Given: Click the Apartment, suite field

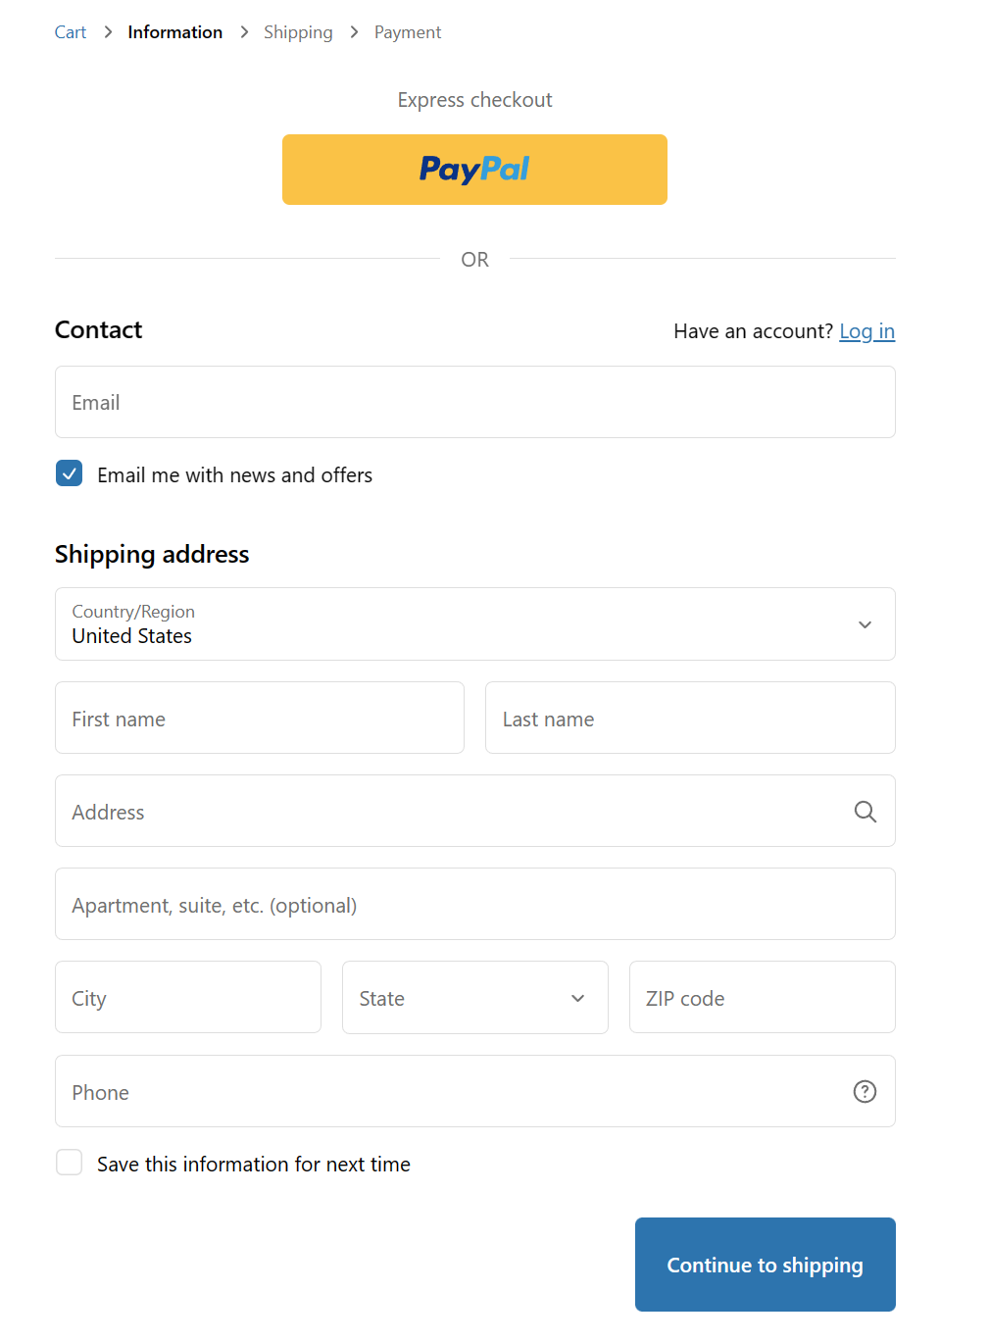Looking at the screenshot, I should pos(474,905).
